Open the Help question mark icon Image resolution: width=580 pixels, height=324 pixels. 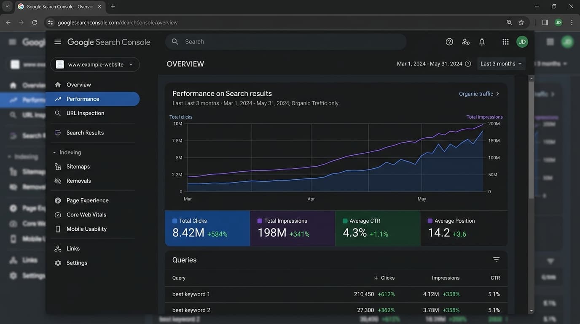click(x=449, y=42)
